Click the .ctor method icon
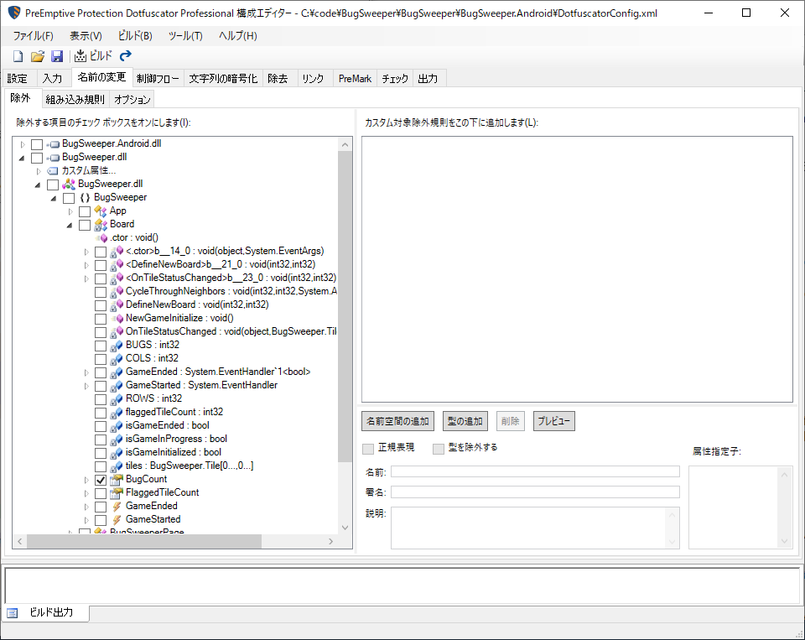 tap(101, 238)
